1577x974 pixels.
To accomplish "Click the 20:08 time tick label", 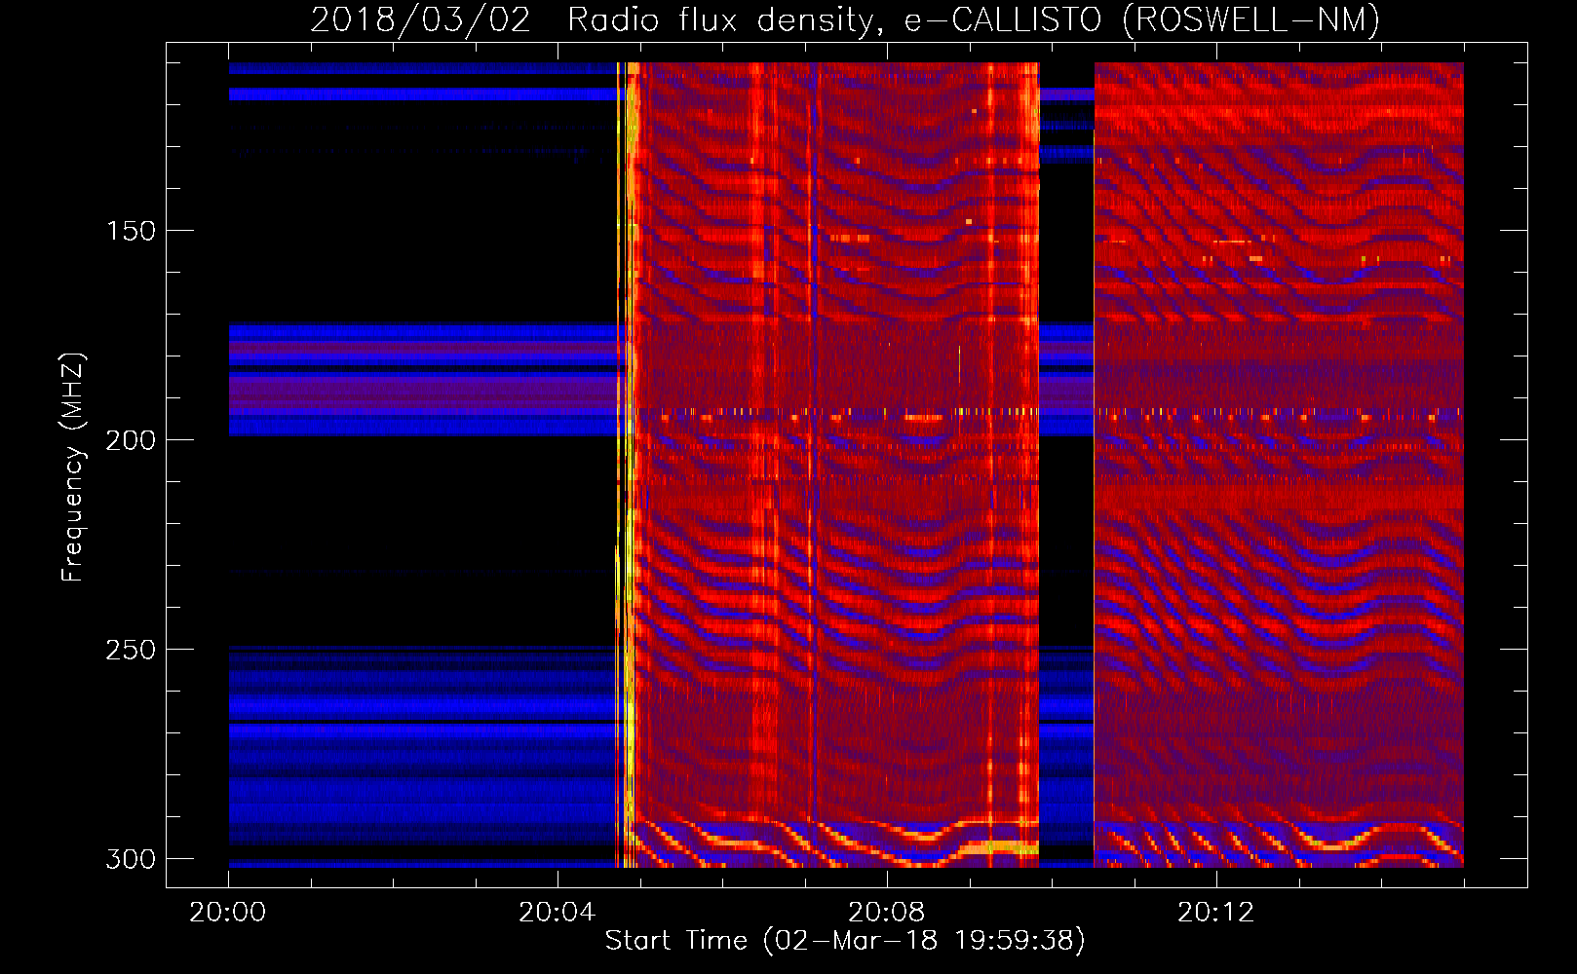I will point(887,913).
